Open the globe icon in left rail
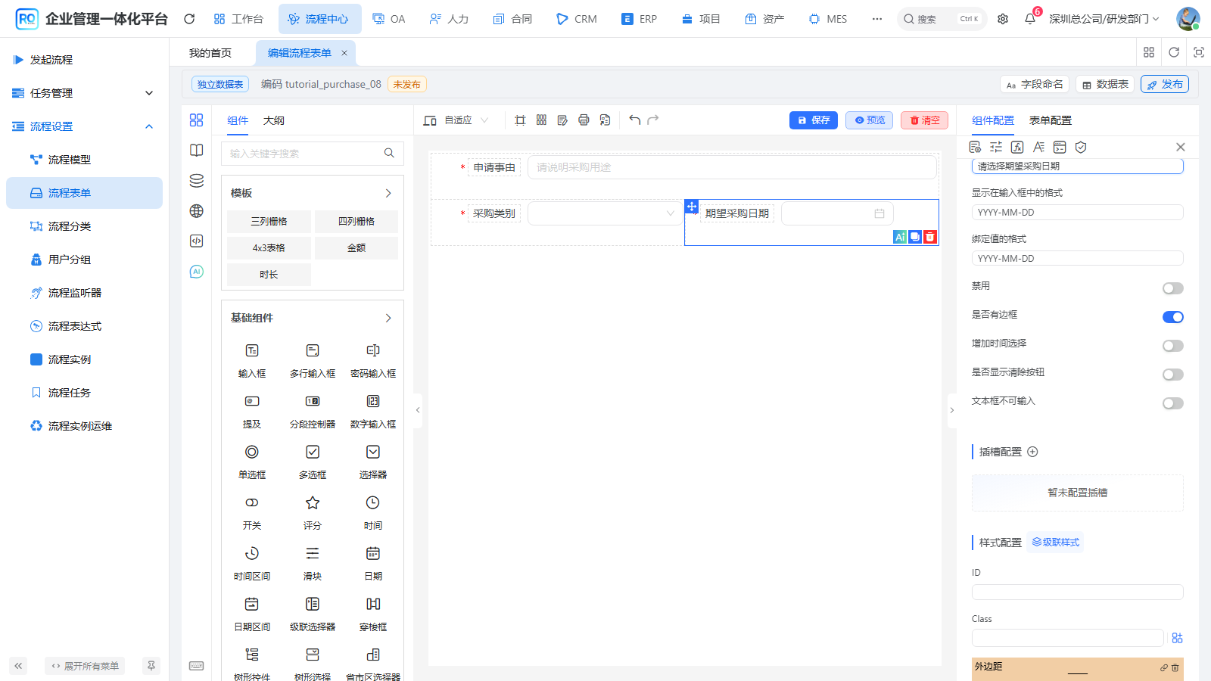This screenshot has width=1211, height=681. [x=197, y=210]
